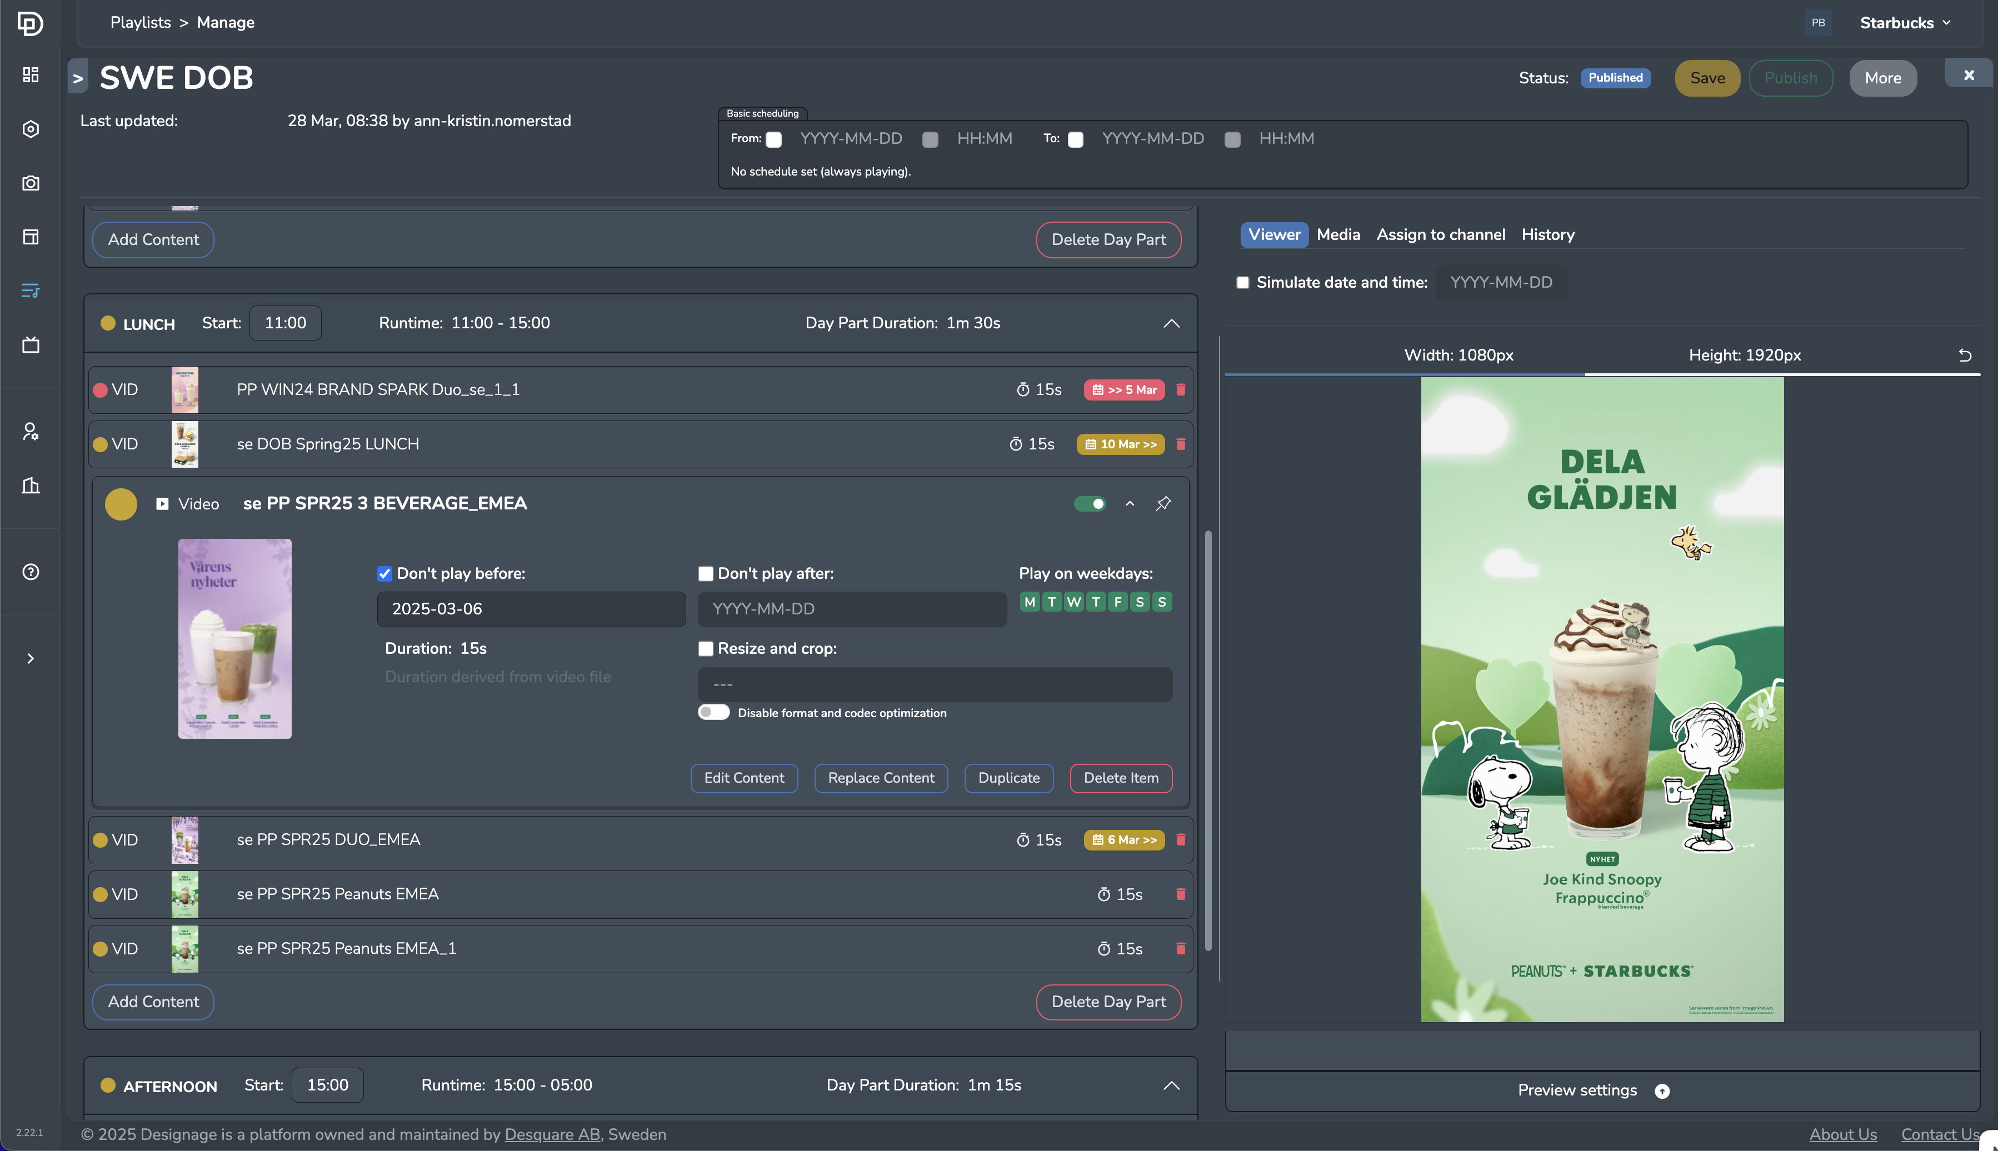Screen dimensions: 1998x1151
Task: Check the Simulate date and time checkbox
Action: (x=1242, y=283)
